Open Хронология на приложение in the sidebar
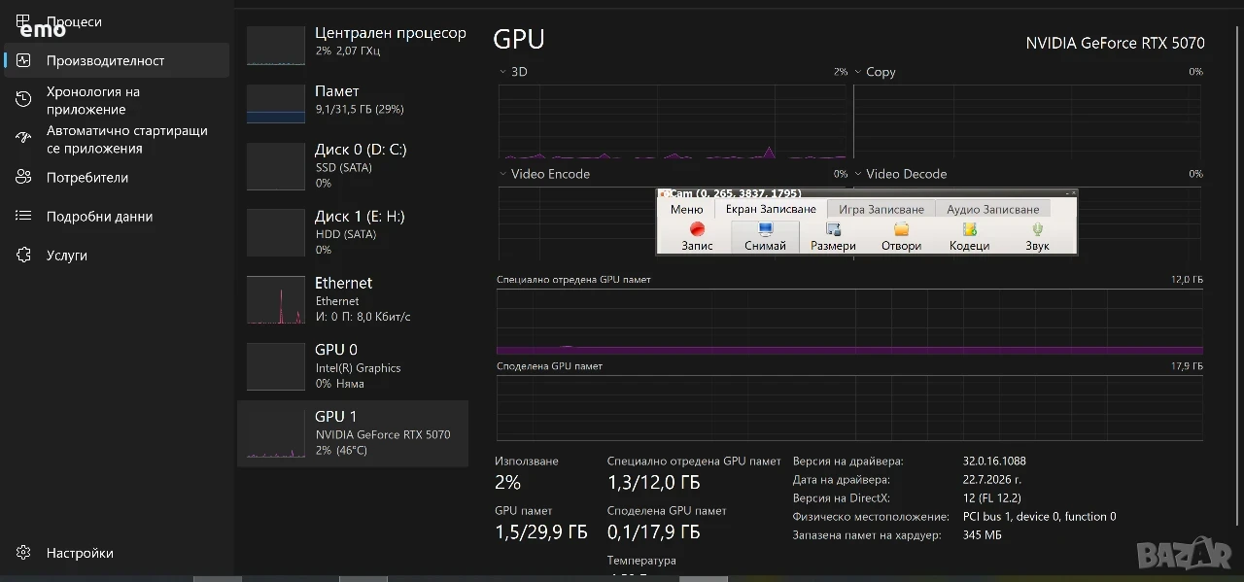 (117, 100)
